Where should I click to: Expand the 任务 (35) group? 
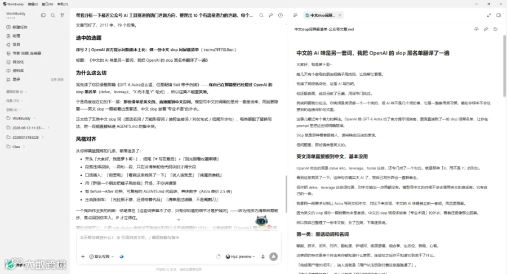[14, 101]
